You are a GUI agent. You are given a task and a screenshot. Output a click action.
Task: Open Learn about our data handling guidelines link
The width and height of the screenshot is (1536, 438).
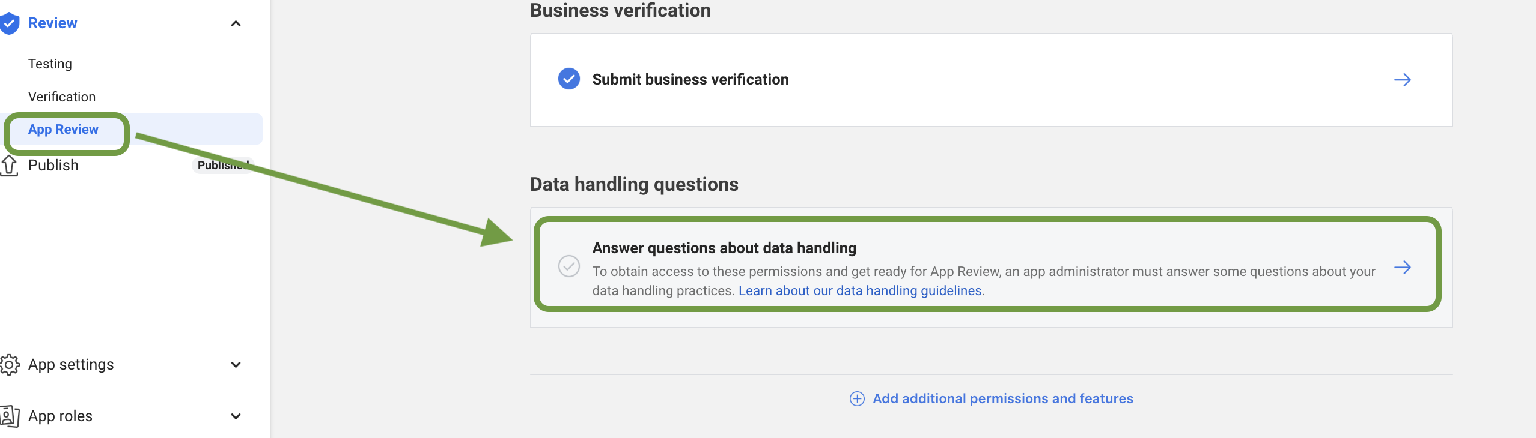tap(860, 291)
